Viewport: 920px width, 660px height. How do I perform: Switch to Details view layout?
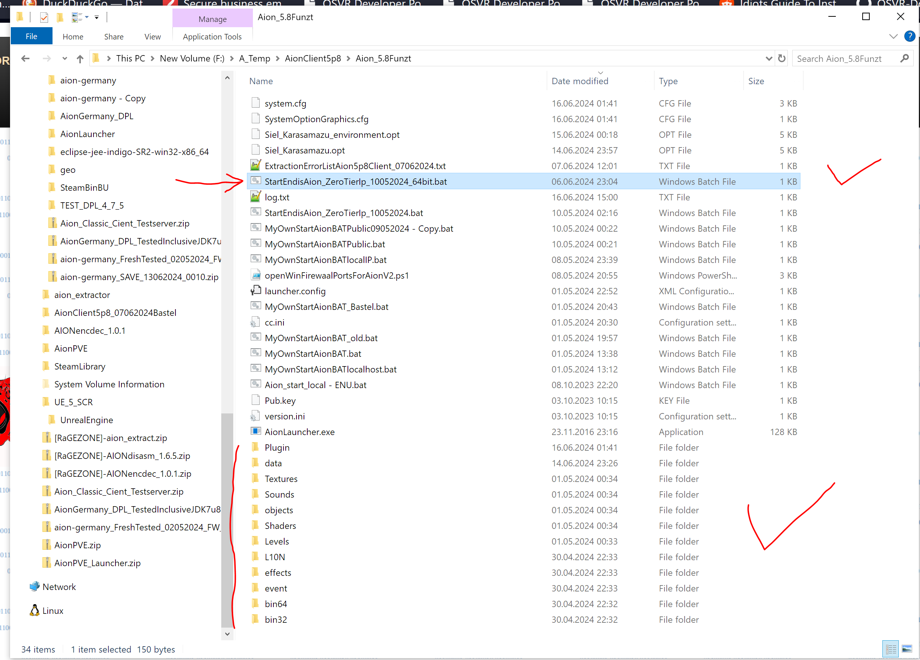[891, 649]
